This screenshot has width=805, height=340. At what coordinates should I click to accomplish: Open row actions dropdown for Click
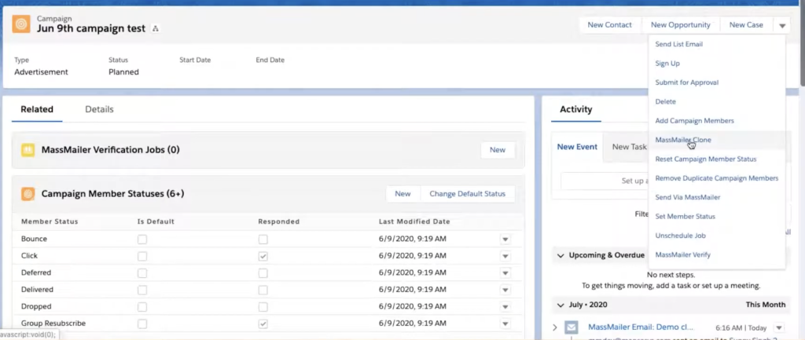coord(505,256)
